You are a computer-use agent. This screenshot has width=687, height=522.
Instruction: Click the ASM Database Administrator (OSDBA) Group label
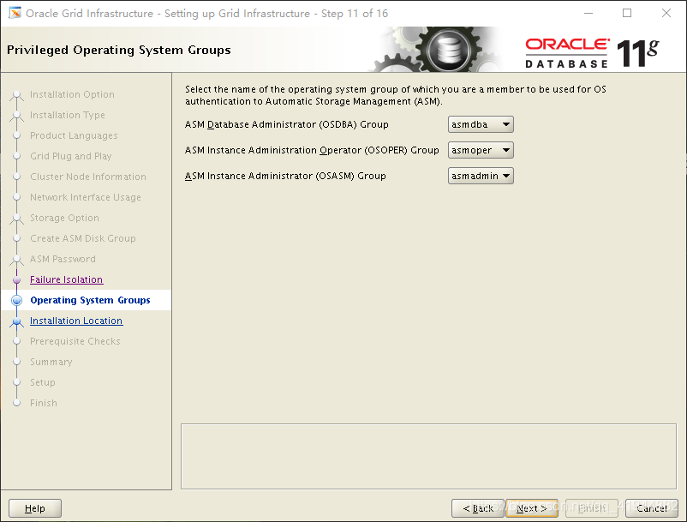(x=287, y=125)
